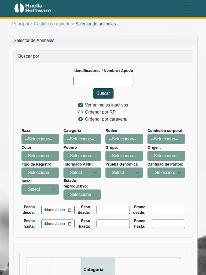The height and width of the screenshot is (275, 206).
Task: Click the Huella Software logo
Action: click(x=33, y=8)
